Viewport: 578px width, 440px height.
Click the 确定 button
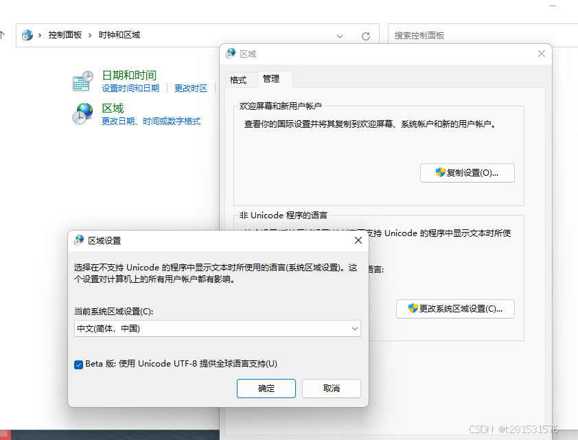(x=266, y=389)
